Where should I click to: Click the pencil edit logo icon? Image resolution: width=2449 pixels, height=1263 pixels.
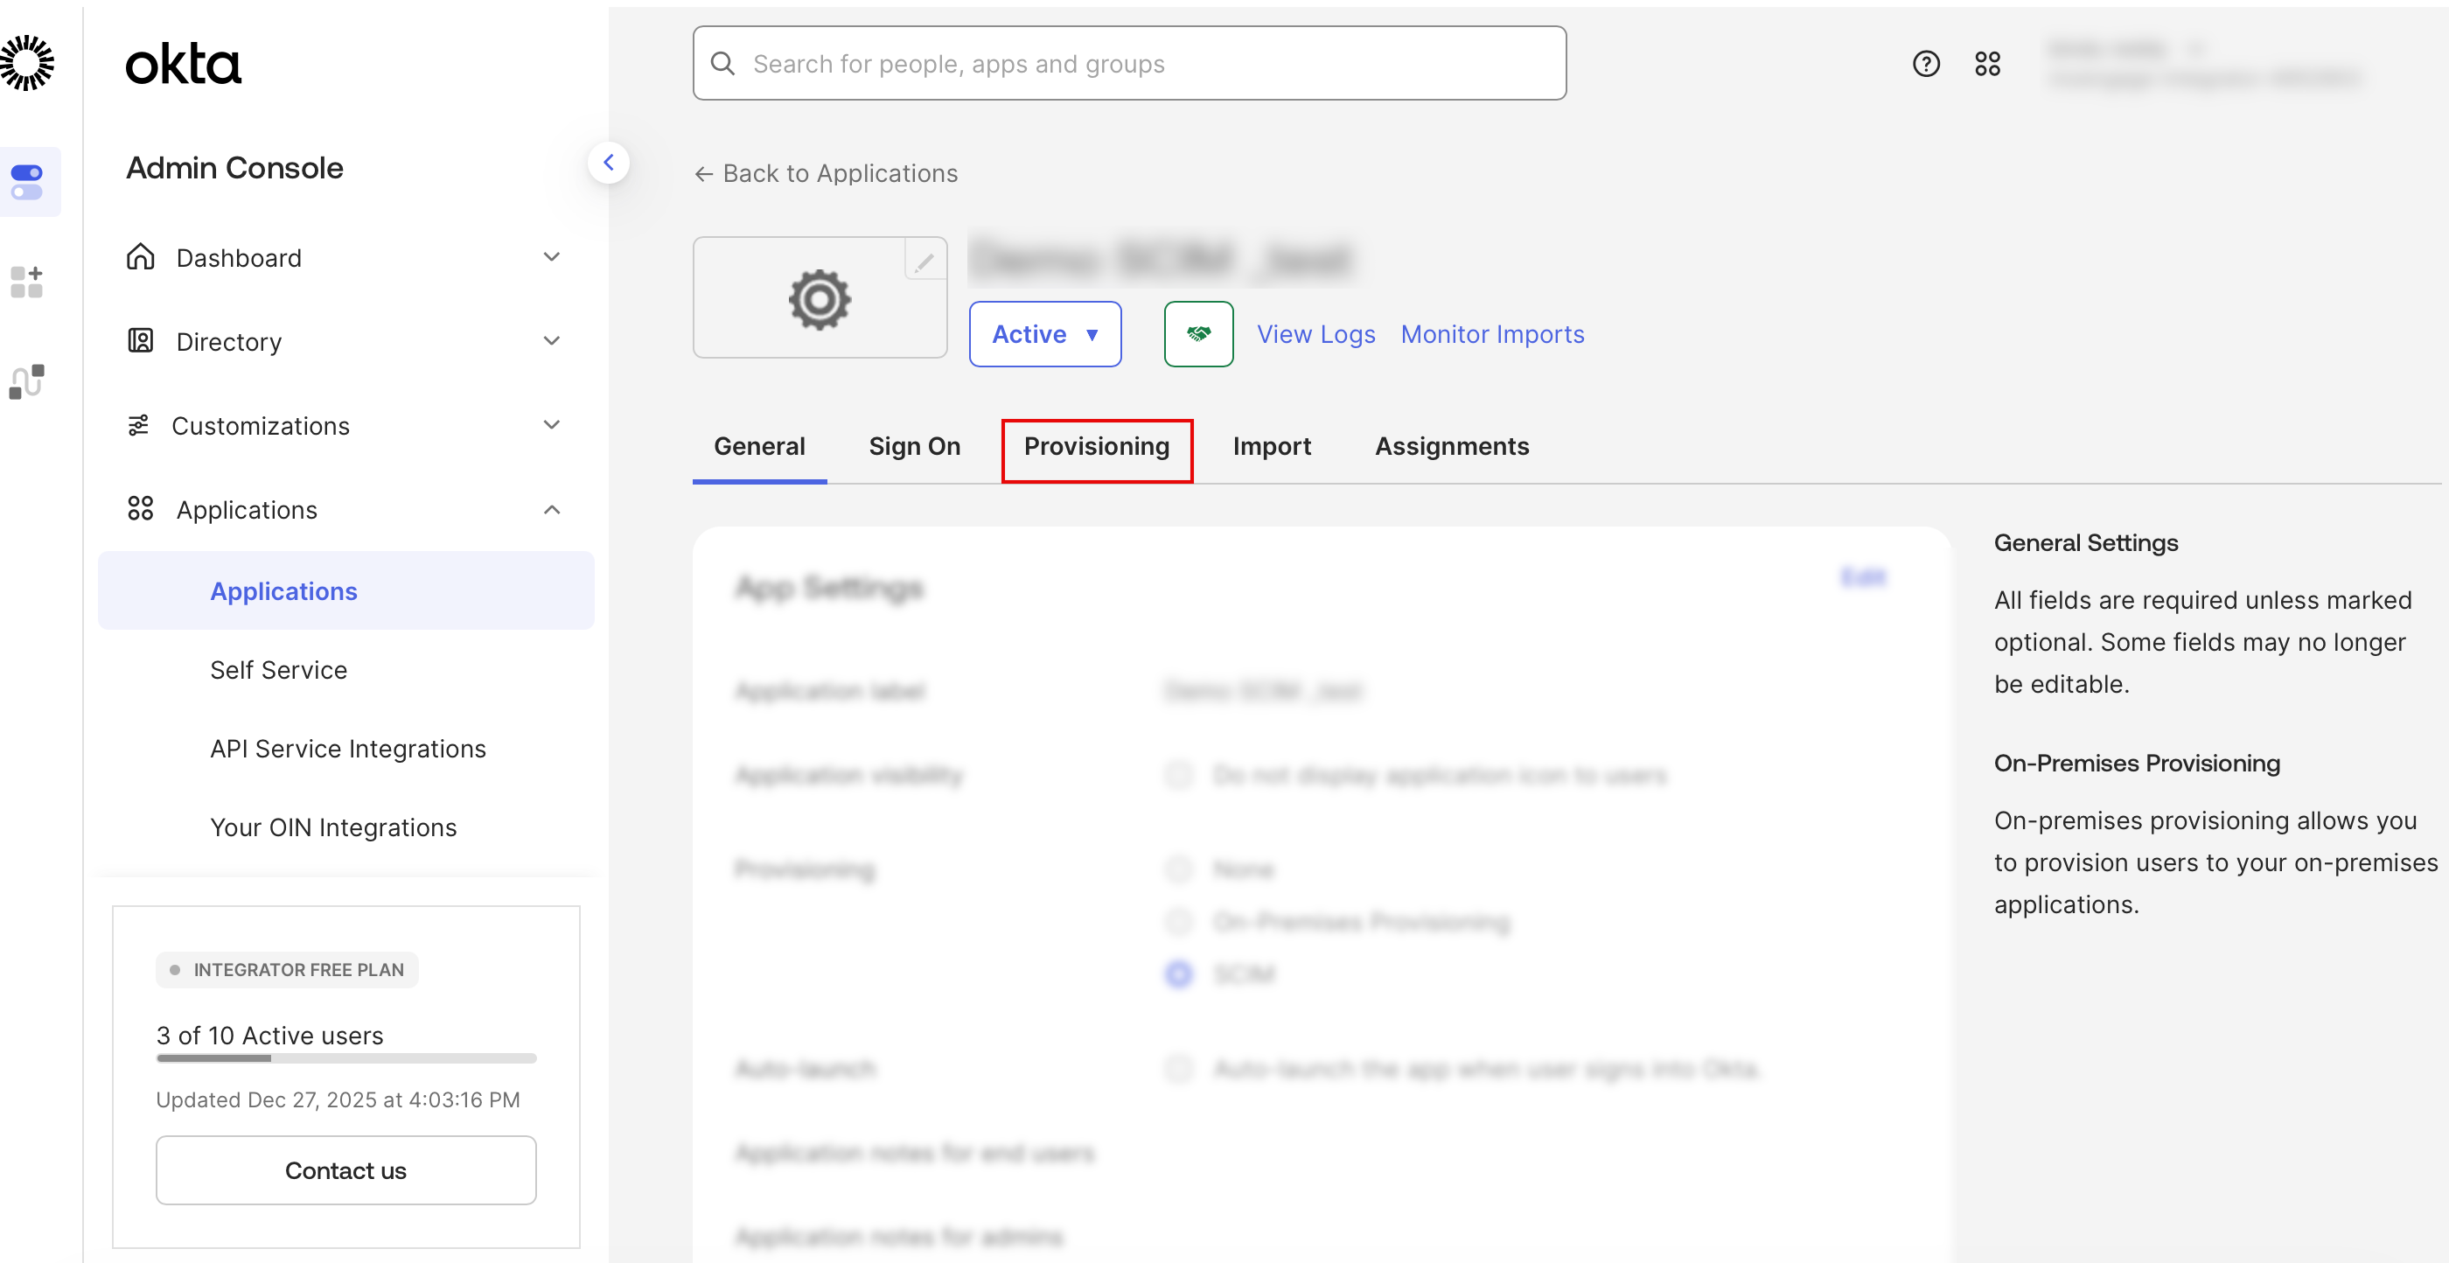[924, 261]
